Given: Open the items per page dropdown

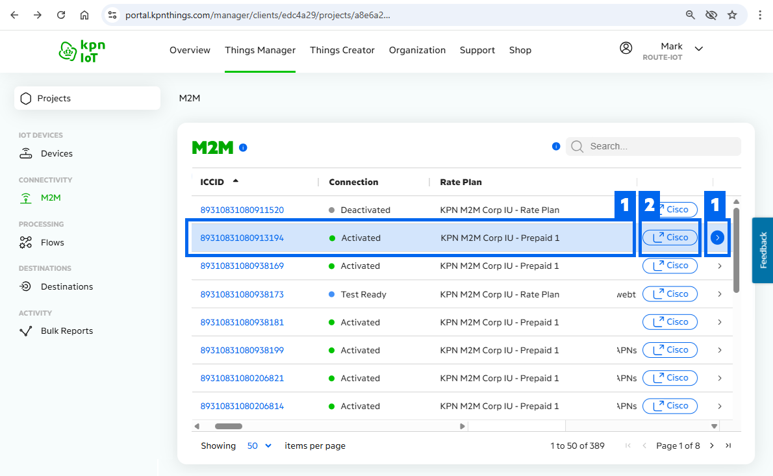Looking at the screenshot, I should [259, 445].
